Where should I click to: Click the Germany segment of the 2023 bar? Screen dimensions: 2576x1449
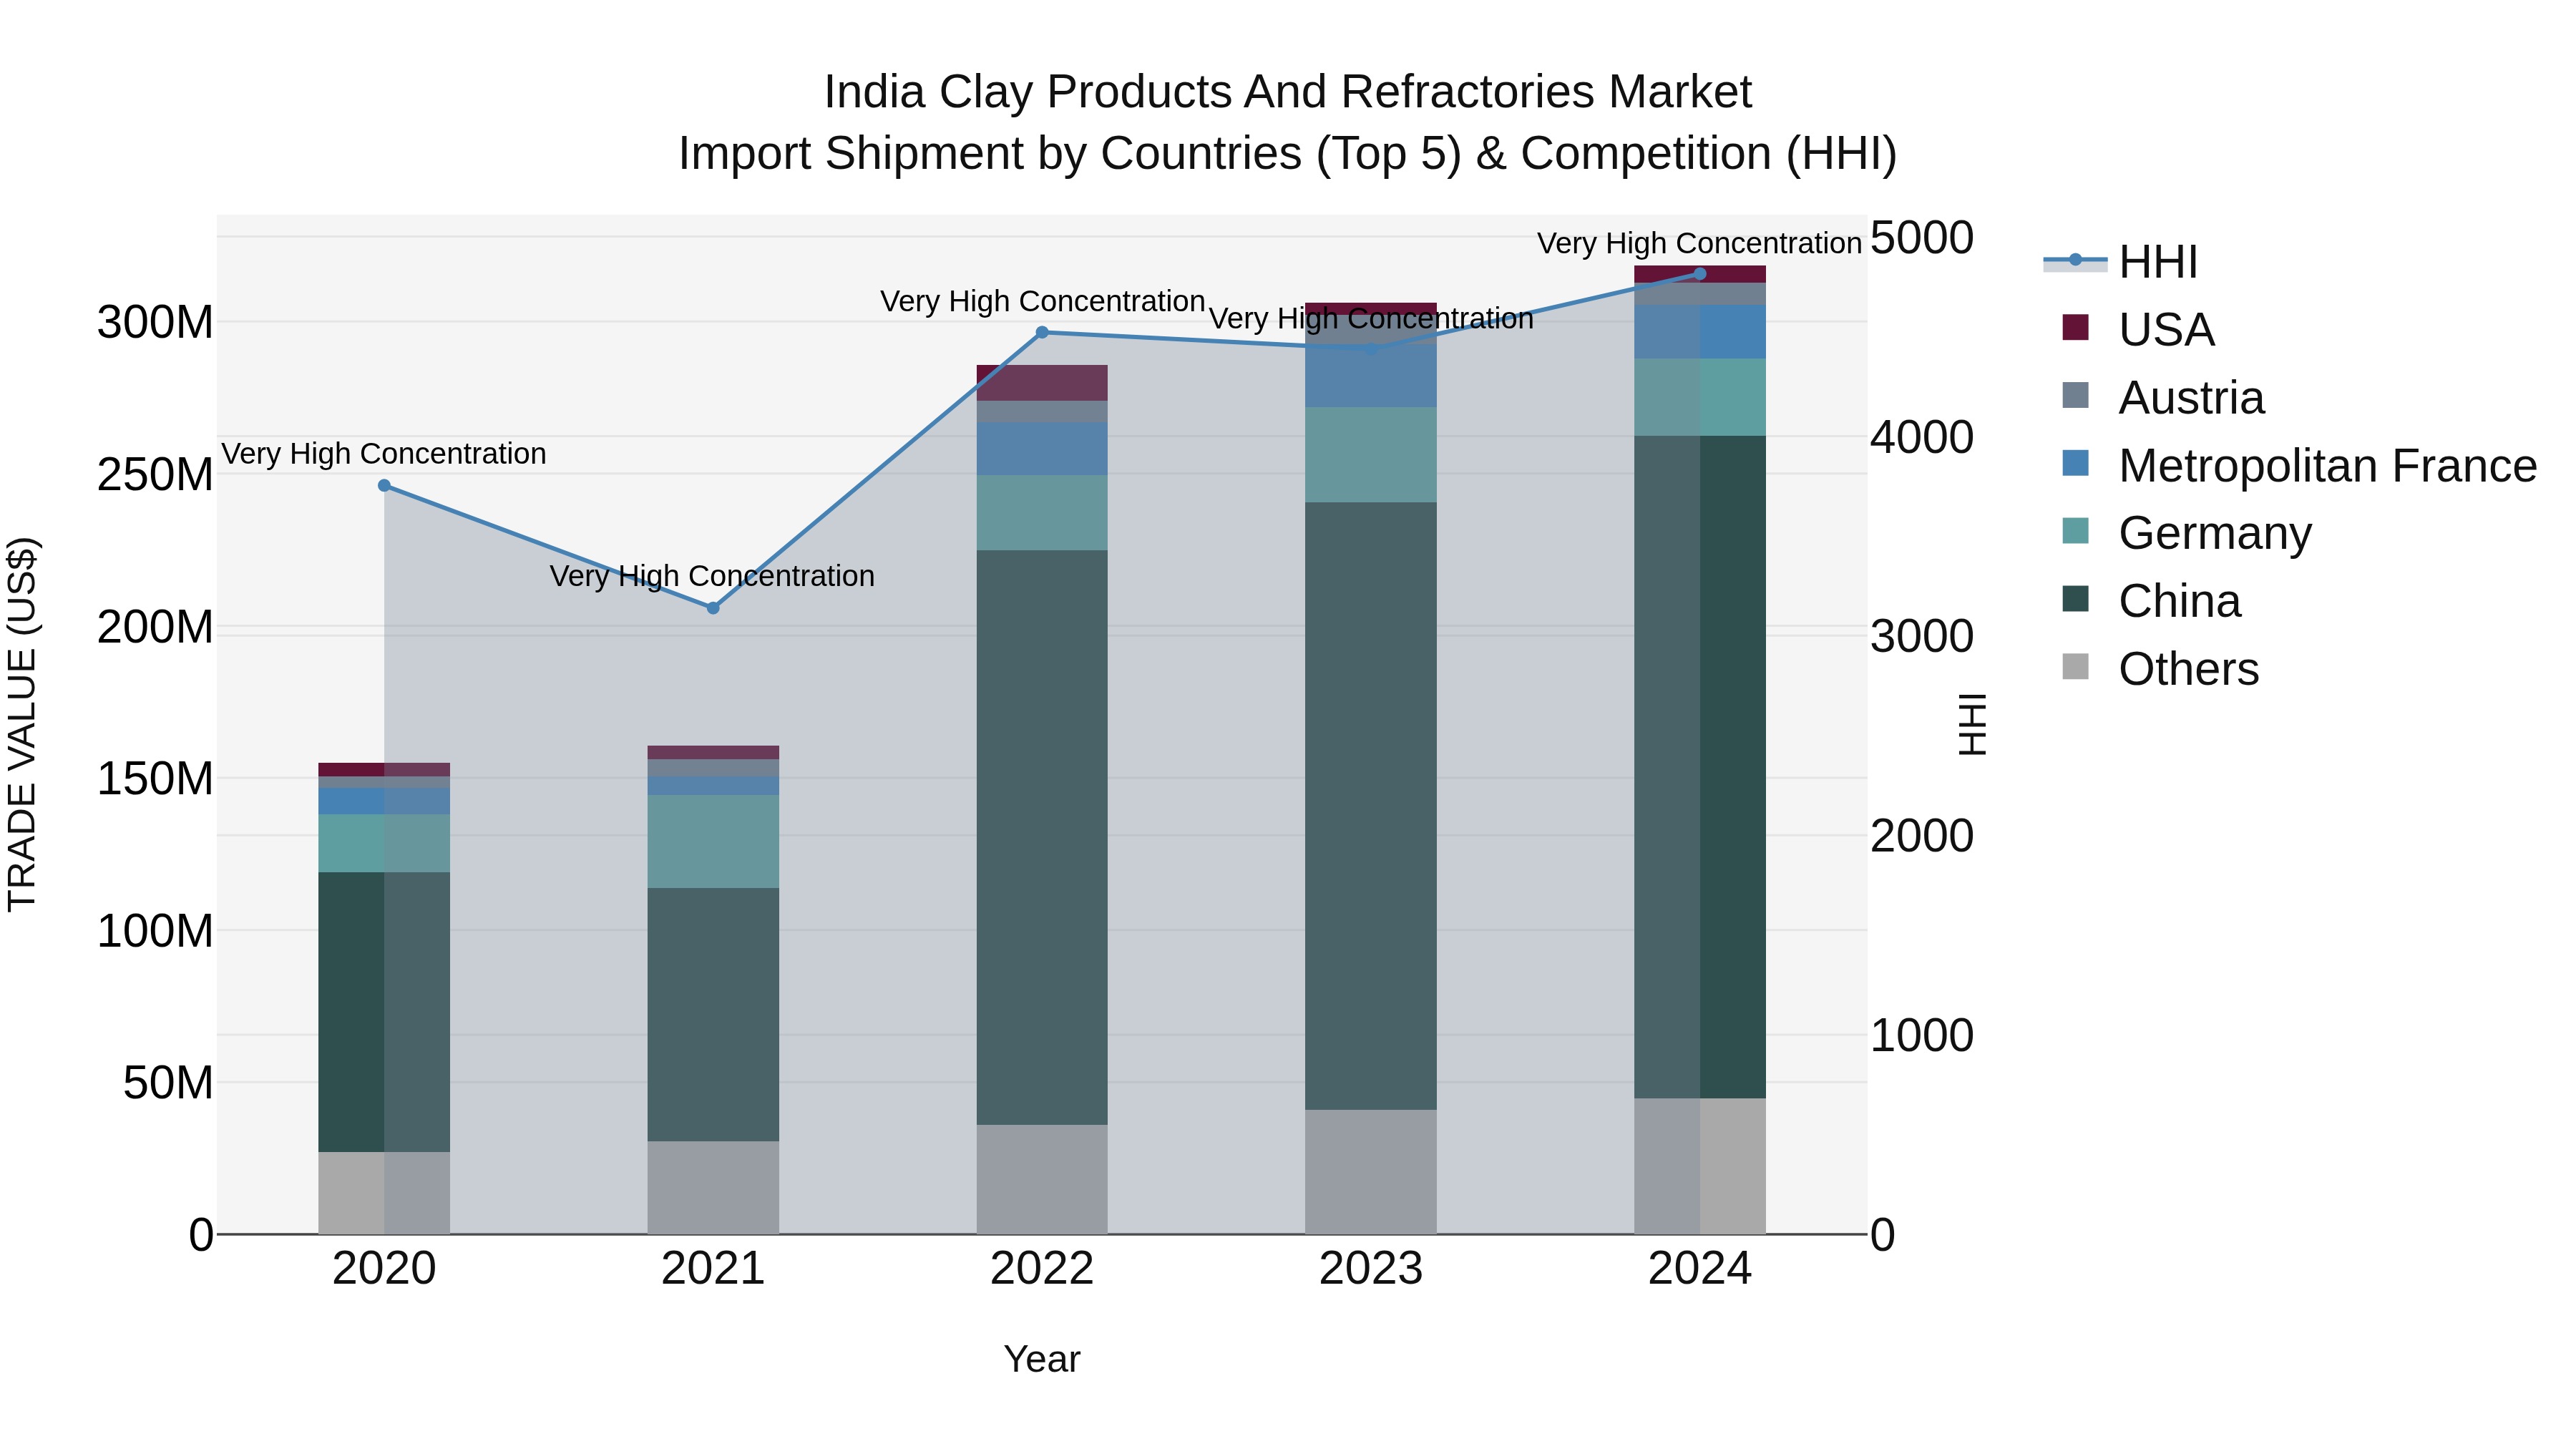[x=1371, y=455]
